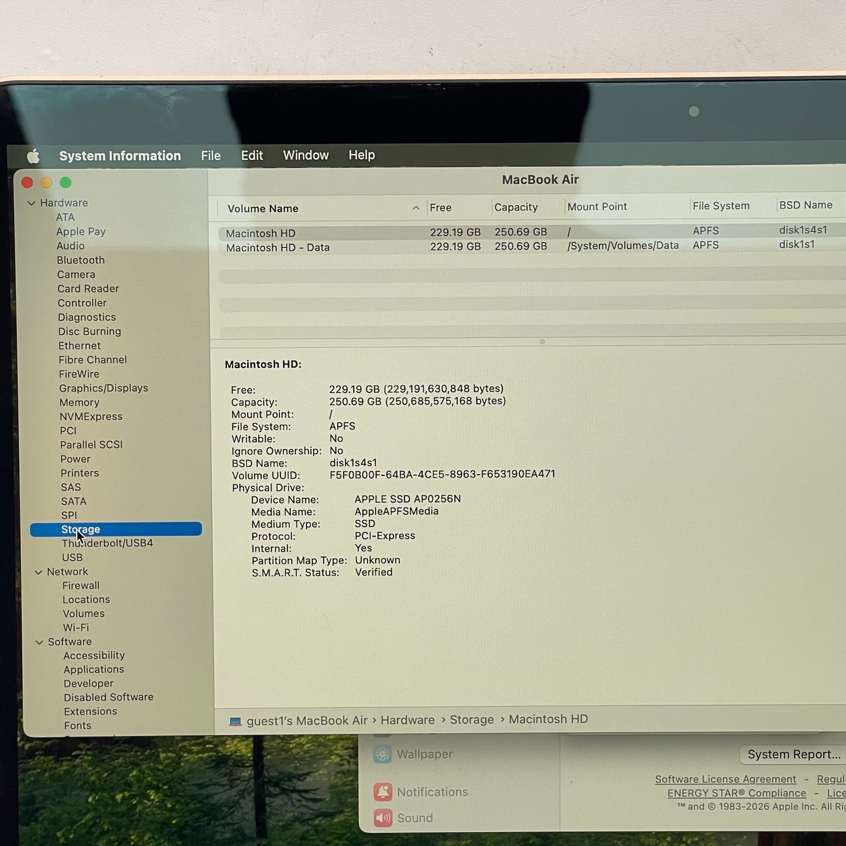Open the System Information menu
Screen dimensions: 846x846
pos(120,156)
